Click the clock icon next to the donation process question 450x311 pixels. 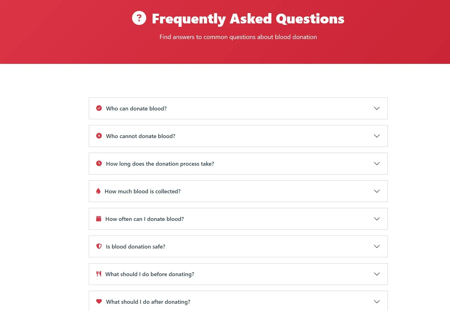tap(99, 163)
